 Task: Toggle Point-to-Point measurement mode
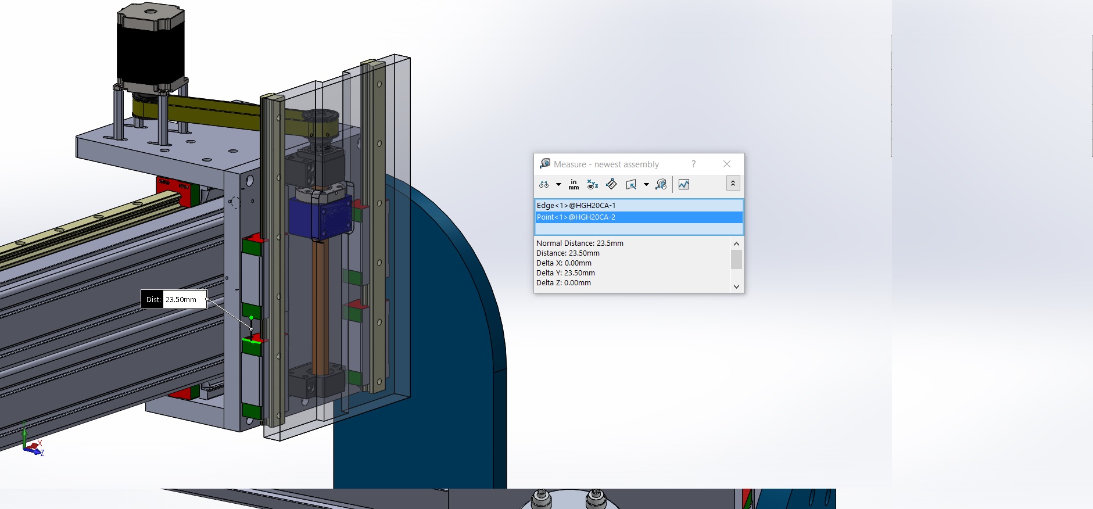[611, 185]
